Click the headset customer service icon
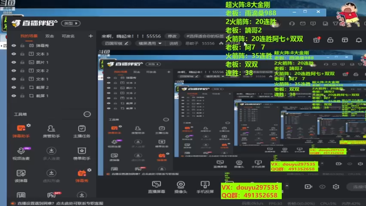 coord(292,24)
